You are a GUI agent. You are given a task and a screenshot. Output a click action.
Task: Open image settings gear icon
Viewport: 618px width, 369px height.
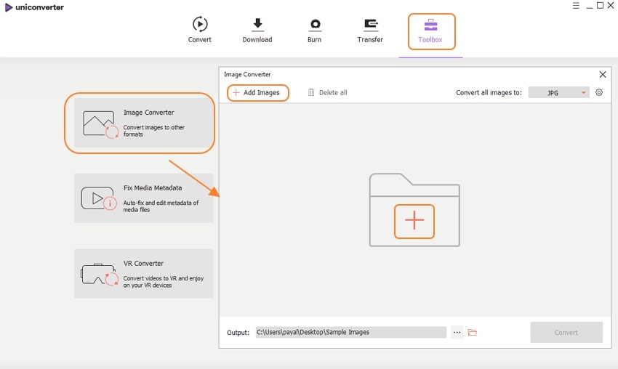point(599,92)
